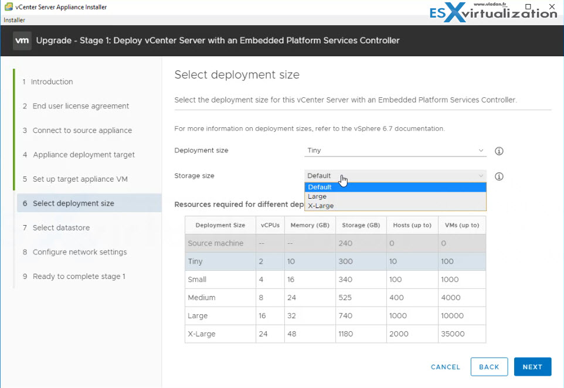Image resolution: width=564 pixels, height=388 pixels.
Task: Click memory value 24 in Medium row
Action: [x=291, y=298]
